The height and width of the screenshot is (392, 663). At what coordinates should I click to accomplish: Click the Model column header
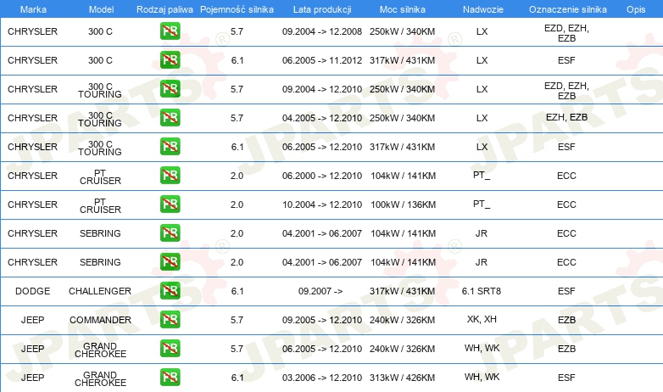[101, 9]
